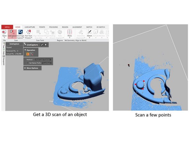
Task: Expand More Options section
Action: [32, 68]
